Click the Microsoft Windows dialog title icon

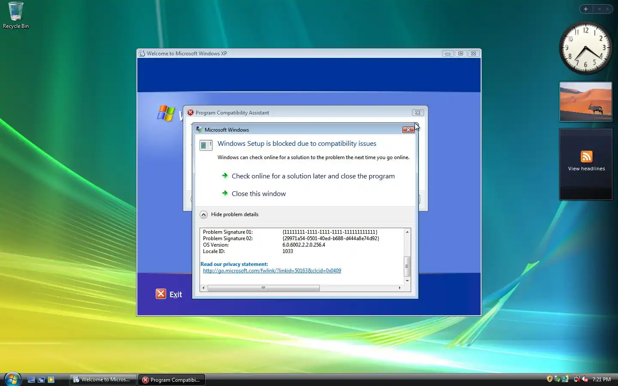(x=200, y=130)
